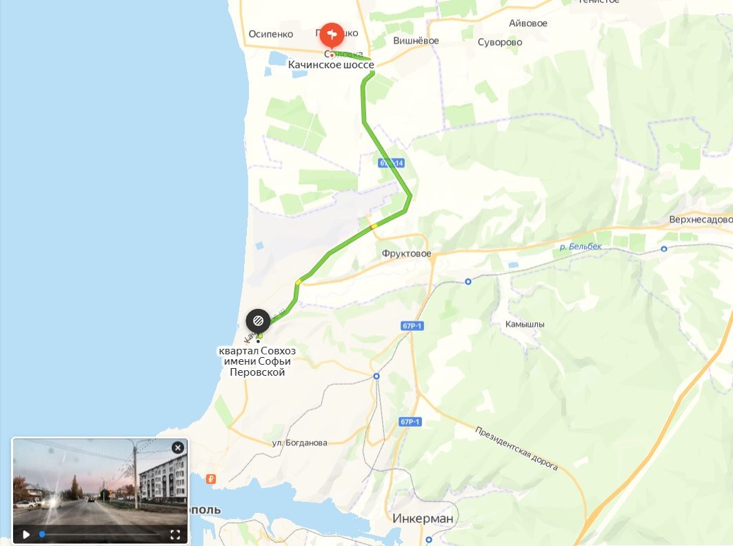Click the red destination signpost marker

(x=332, y=35)
